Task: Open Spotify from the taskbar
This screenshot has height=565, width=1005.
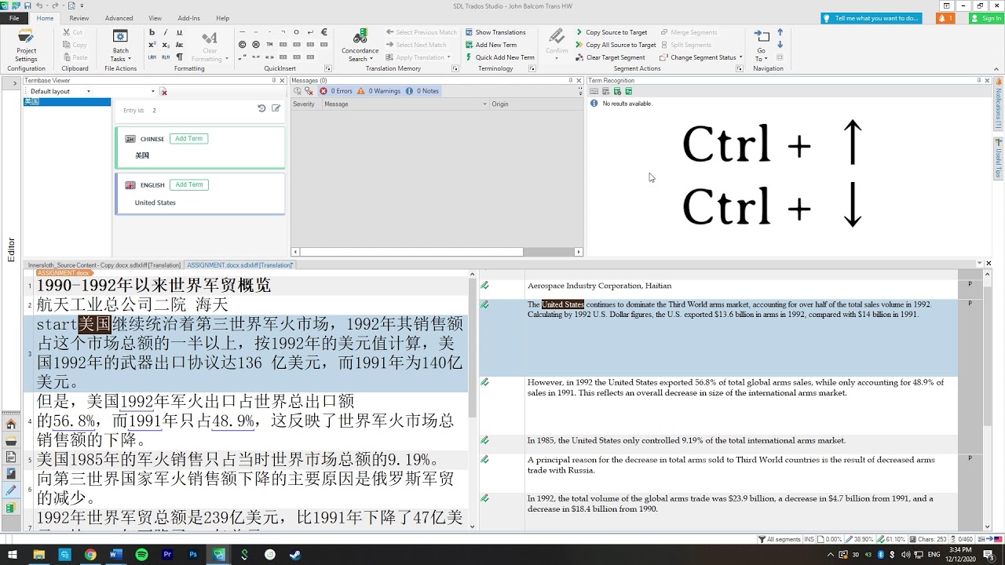Action: pyautogui.click(x=141, y=555)
